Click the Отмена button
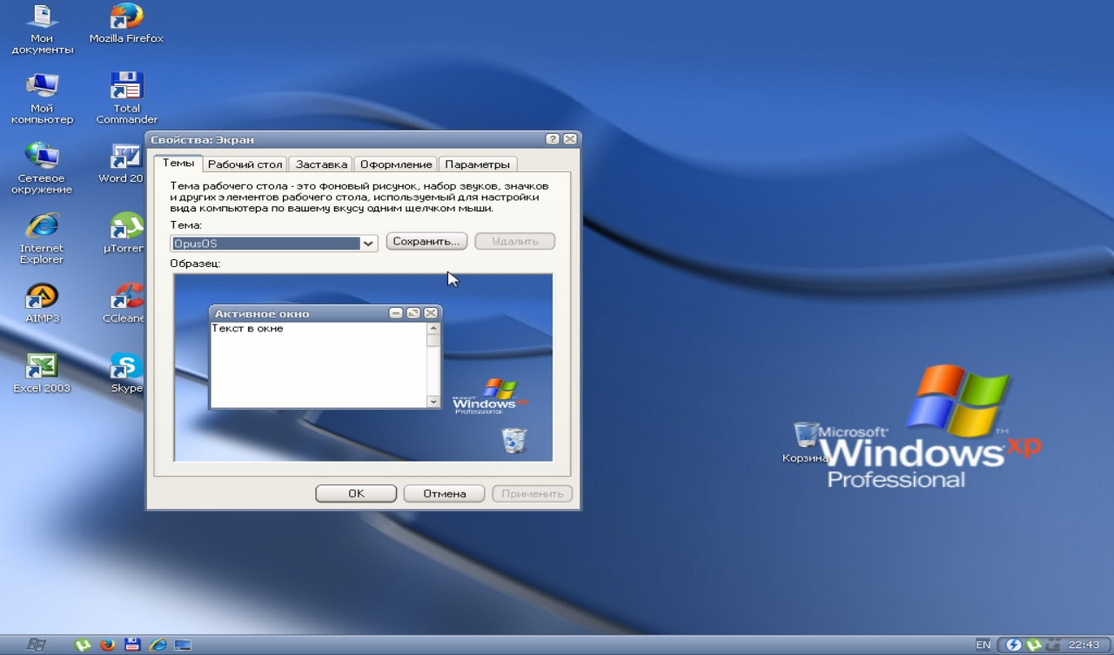Viewport: 1114px width, 655px height. pos(444,493)
